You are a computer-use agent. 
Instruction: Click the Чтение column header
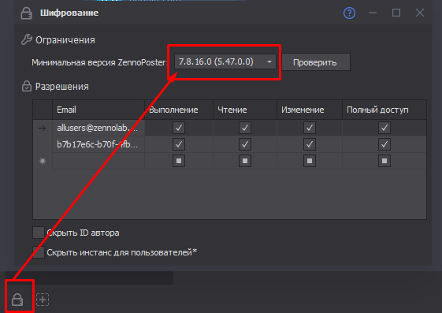tap(245, 110)
